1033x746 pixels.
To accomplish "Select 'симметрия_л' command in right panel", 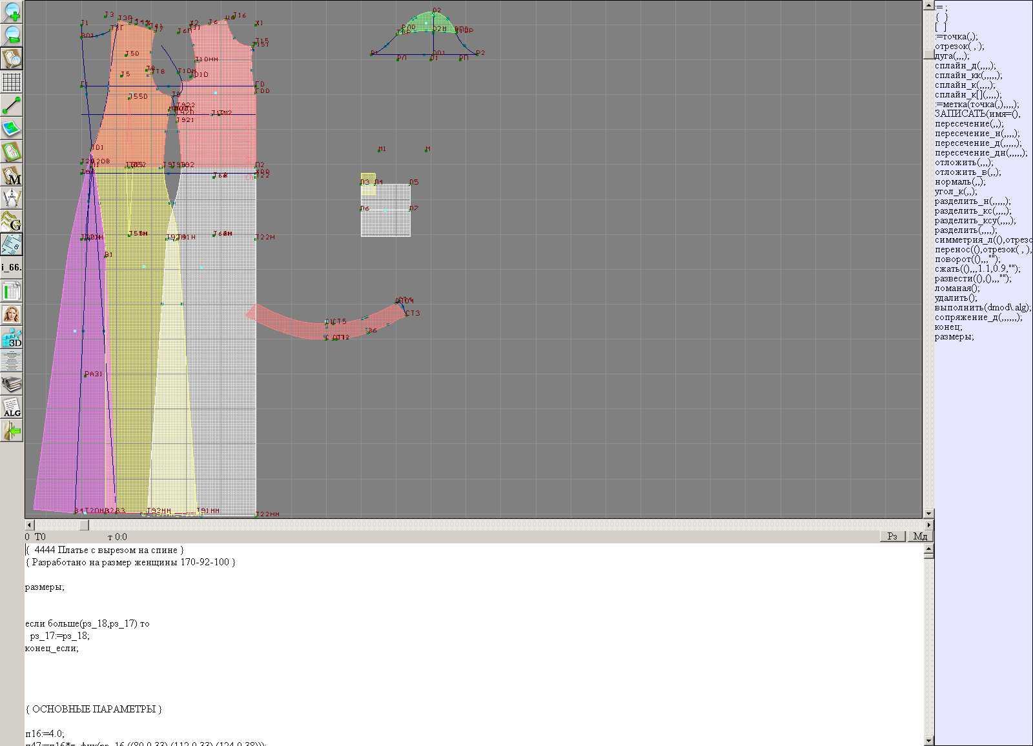I will tap(983, 240).
